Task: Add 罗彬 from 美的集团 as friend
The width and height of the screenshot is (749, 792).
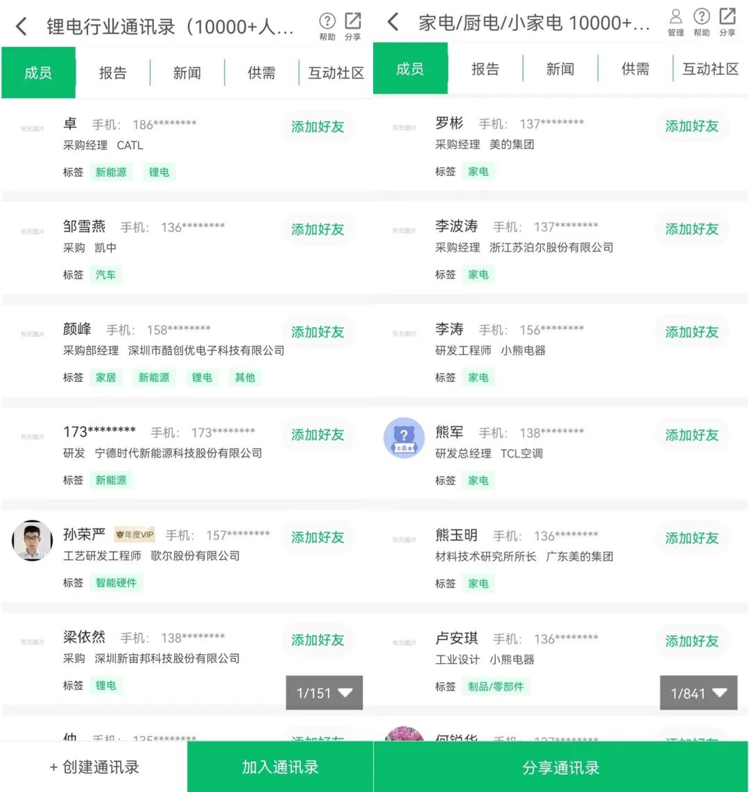Action: (x=691, y=126)
